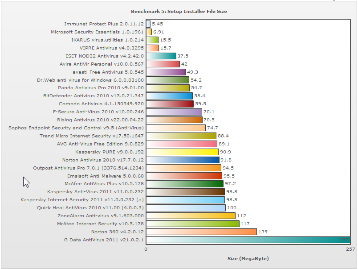The width and height of the screenshot is (358, 269).
Task: Select the McAfee AntiVirus Plus v10.5.178 label
Action: click(x=104, y=183)
